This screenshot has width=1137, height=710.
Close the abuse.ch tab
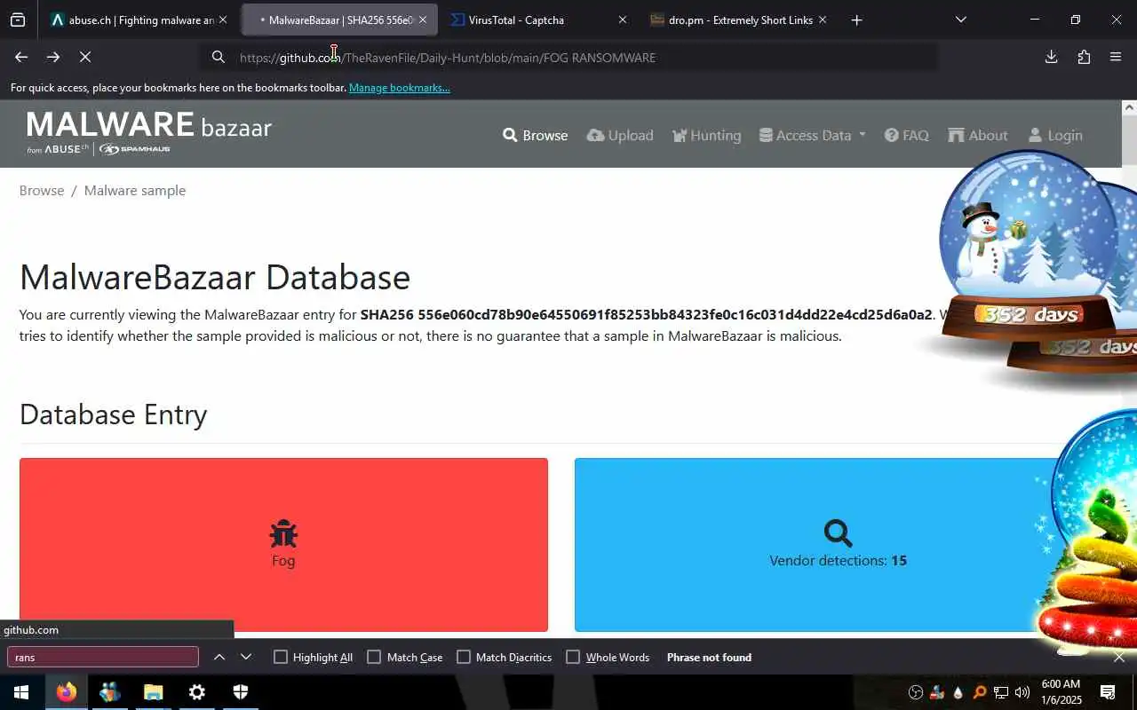point(222,20)
